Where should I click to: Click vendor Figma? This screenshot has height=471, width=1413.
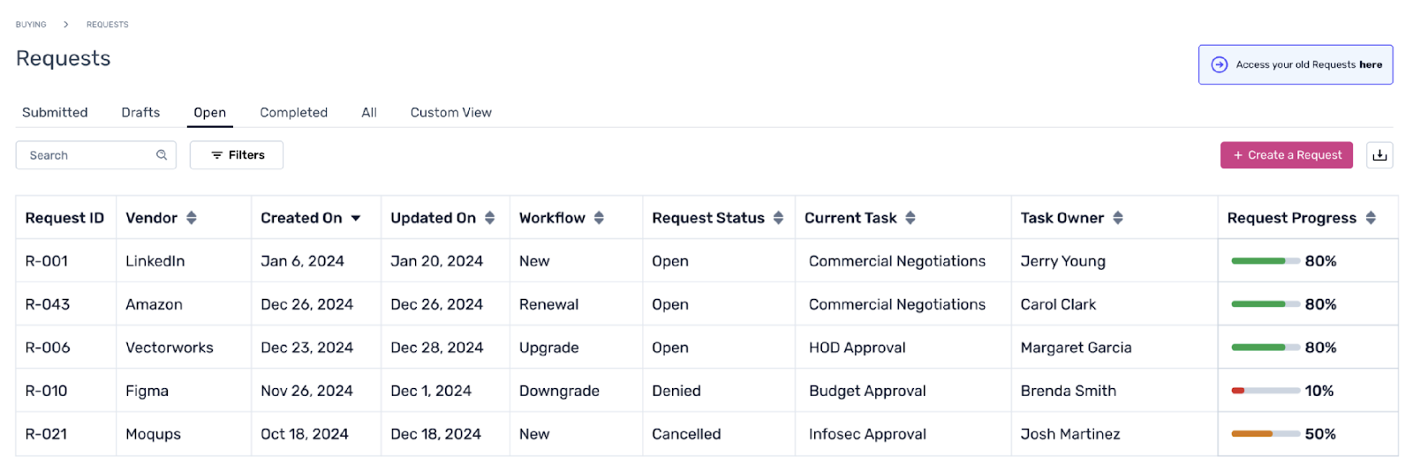click(x=147, y=391)
